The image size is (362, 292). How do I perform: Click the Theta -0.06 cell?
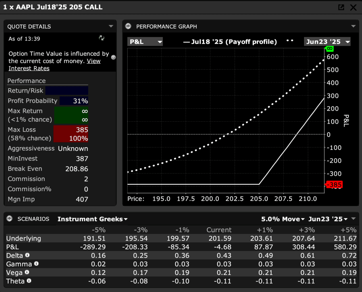click(x=97, y=281)
